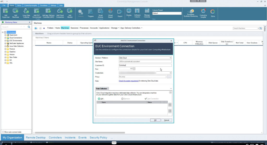Click Add in the Data Collectors section

click(x=101, y=99)
